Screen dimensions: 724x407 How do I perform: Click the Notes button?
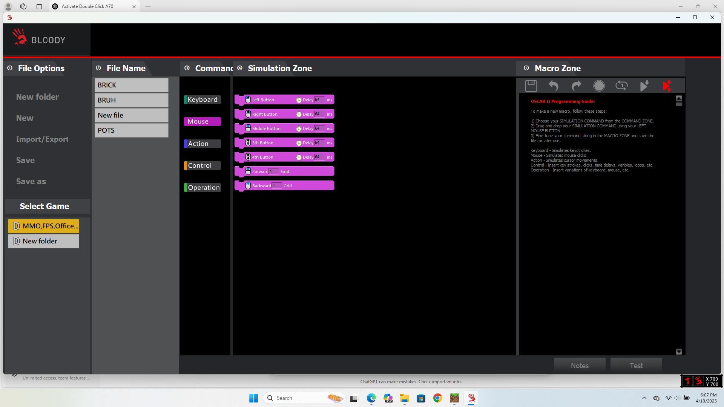coord(580,366)
